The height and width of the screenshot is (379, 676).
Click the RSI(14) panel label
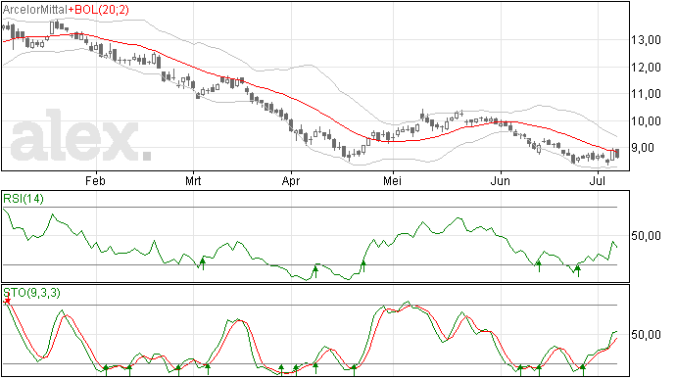(x=24, y=199)
